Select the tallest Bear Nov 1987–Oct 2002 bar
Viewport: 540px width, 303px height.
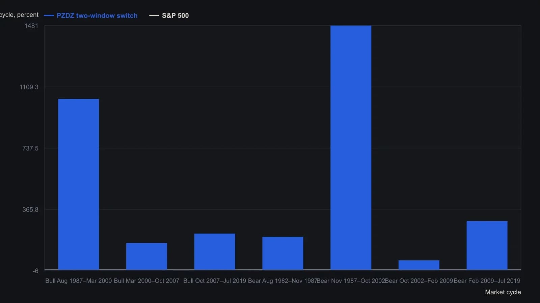[x=351, y=147]
